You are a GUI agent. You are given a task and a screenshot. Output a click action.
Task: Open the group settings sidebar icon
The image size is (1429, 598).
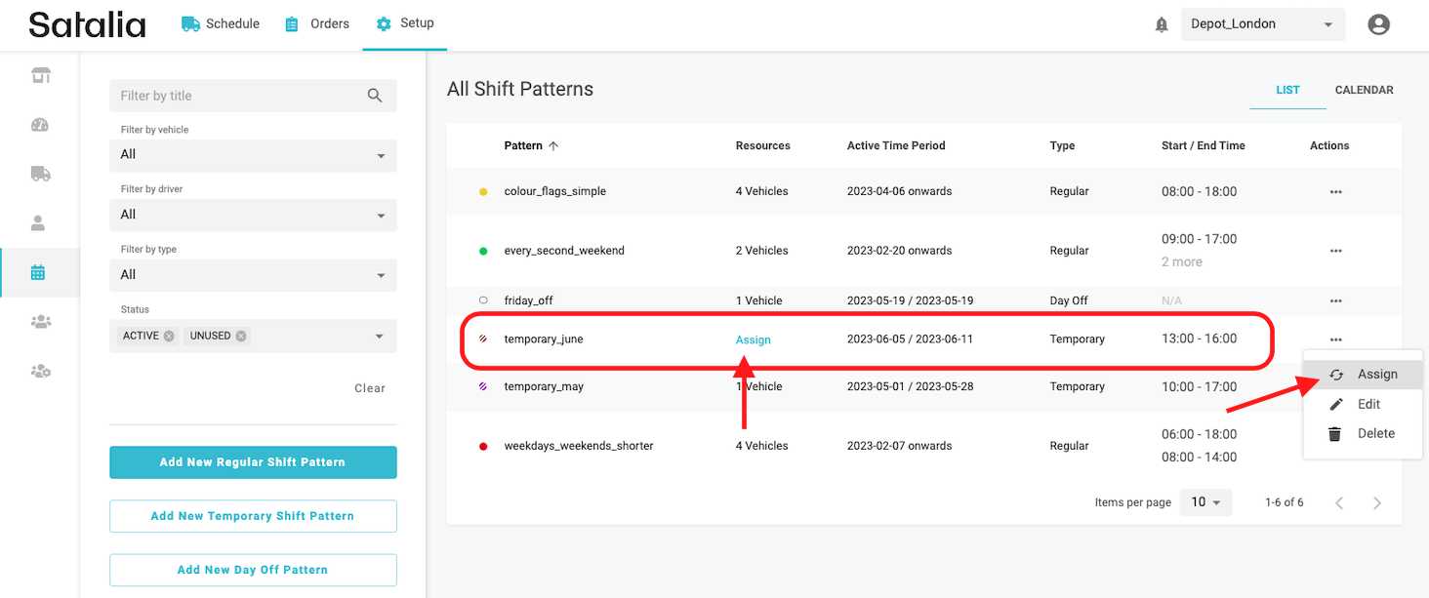pyautogui.click(x=39, y=371)
